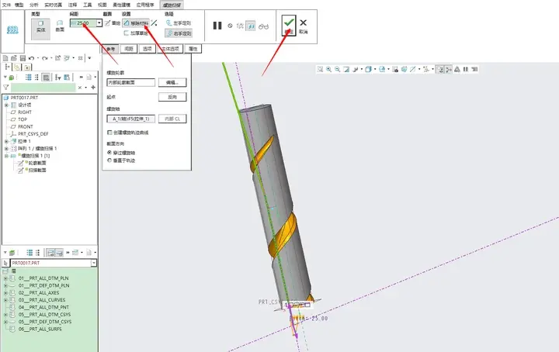Cancel the feature with the X icon
559x352 pixels.
pyautogui.click(x=303, y=26)
